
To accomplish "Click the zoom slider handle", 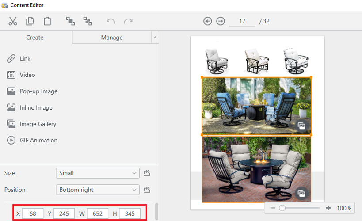I will click(x=282, y=208).
